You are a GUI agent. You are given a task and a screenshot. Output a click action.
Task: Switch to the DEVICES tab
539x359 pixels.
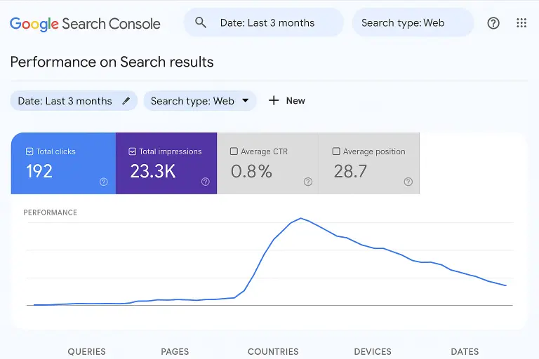click(x=373, y=351)
